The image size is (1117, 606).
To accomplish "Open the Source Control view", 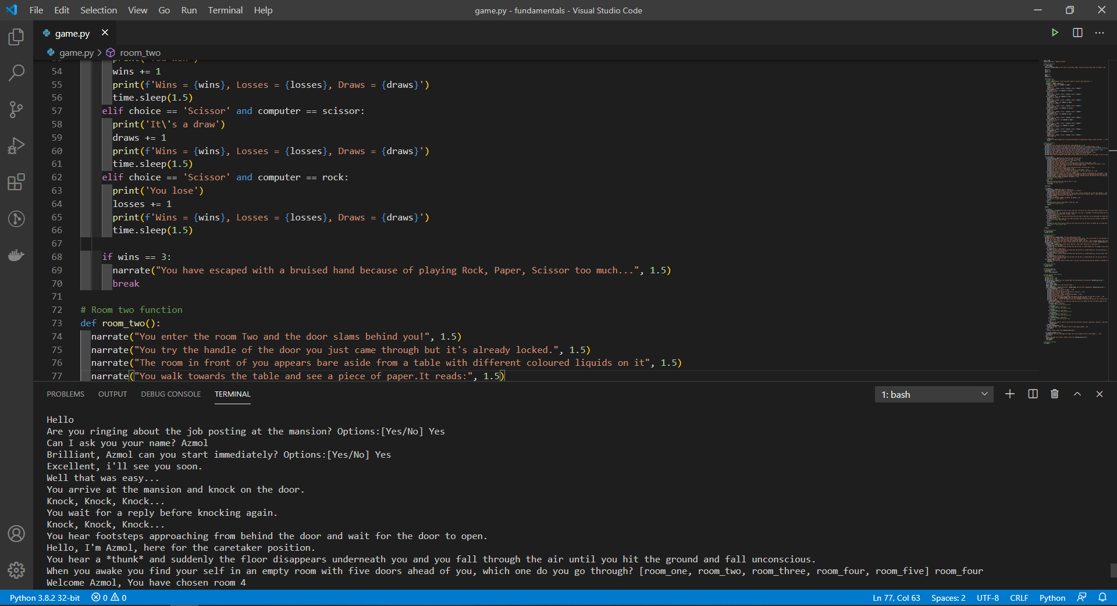I will click(x=16, y=109).
